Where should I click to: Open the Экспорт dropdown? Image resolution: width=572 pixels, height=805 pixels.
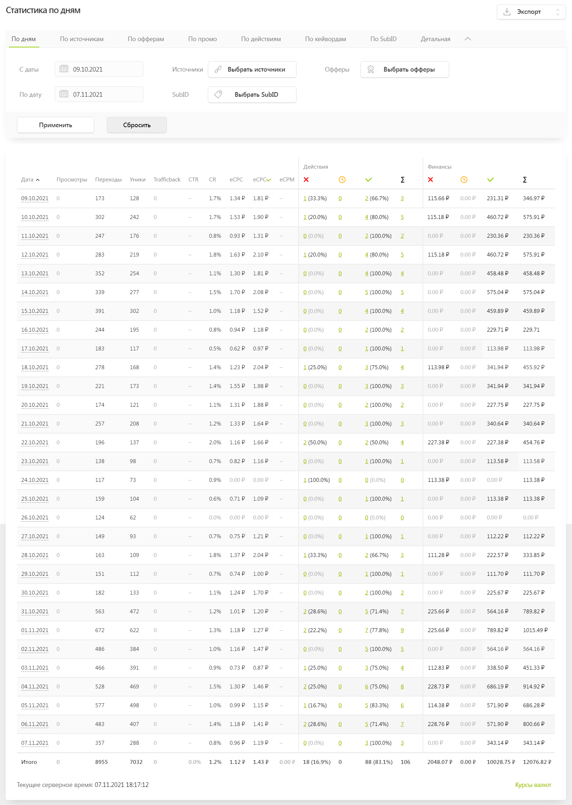click(x=531, y=12)
